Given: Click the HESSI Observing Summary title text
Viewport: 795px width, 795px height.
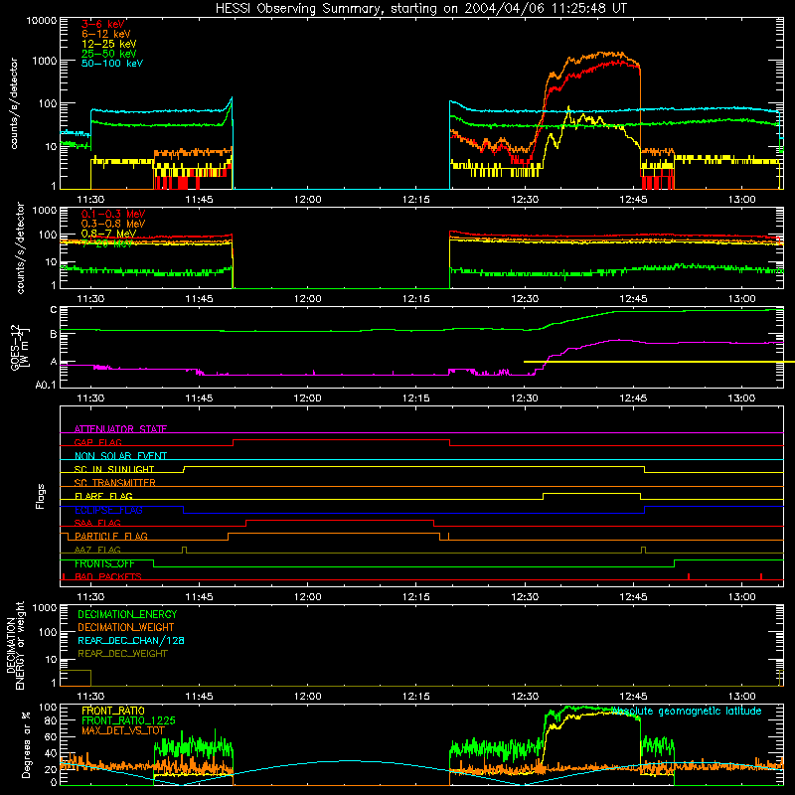Looking at the screenshot, I should click(421, 8).
